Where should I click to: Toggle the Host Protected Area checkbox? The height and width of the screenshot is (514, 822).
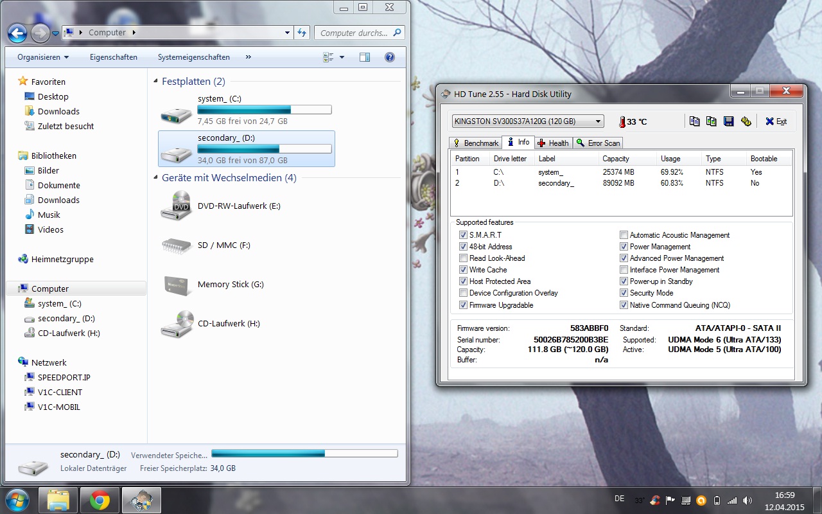pyautogui.click(x=463, y=281)
